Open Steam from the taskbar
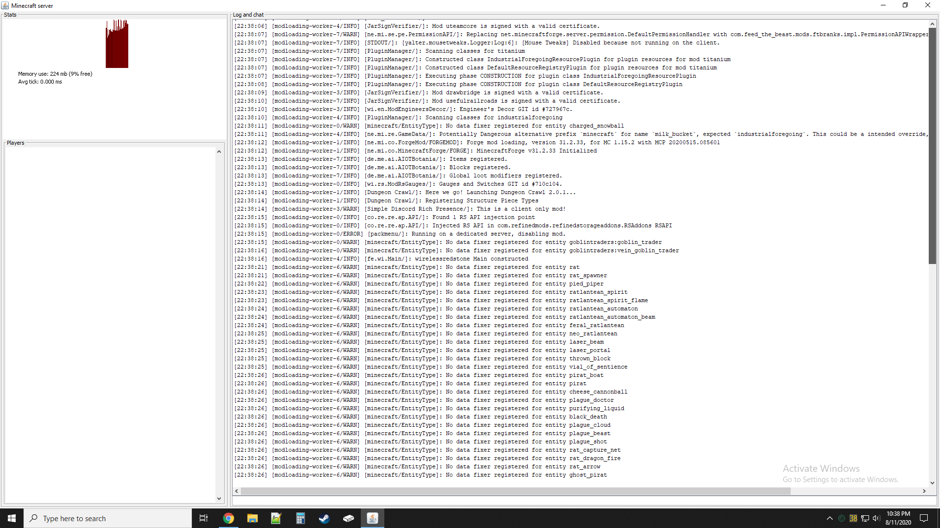940x528 pixels. (324, 518)
